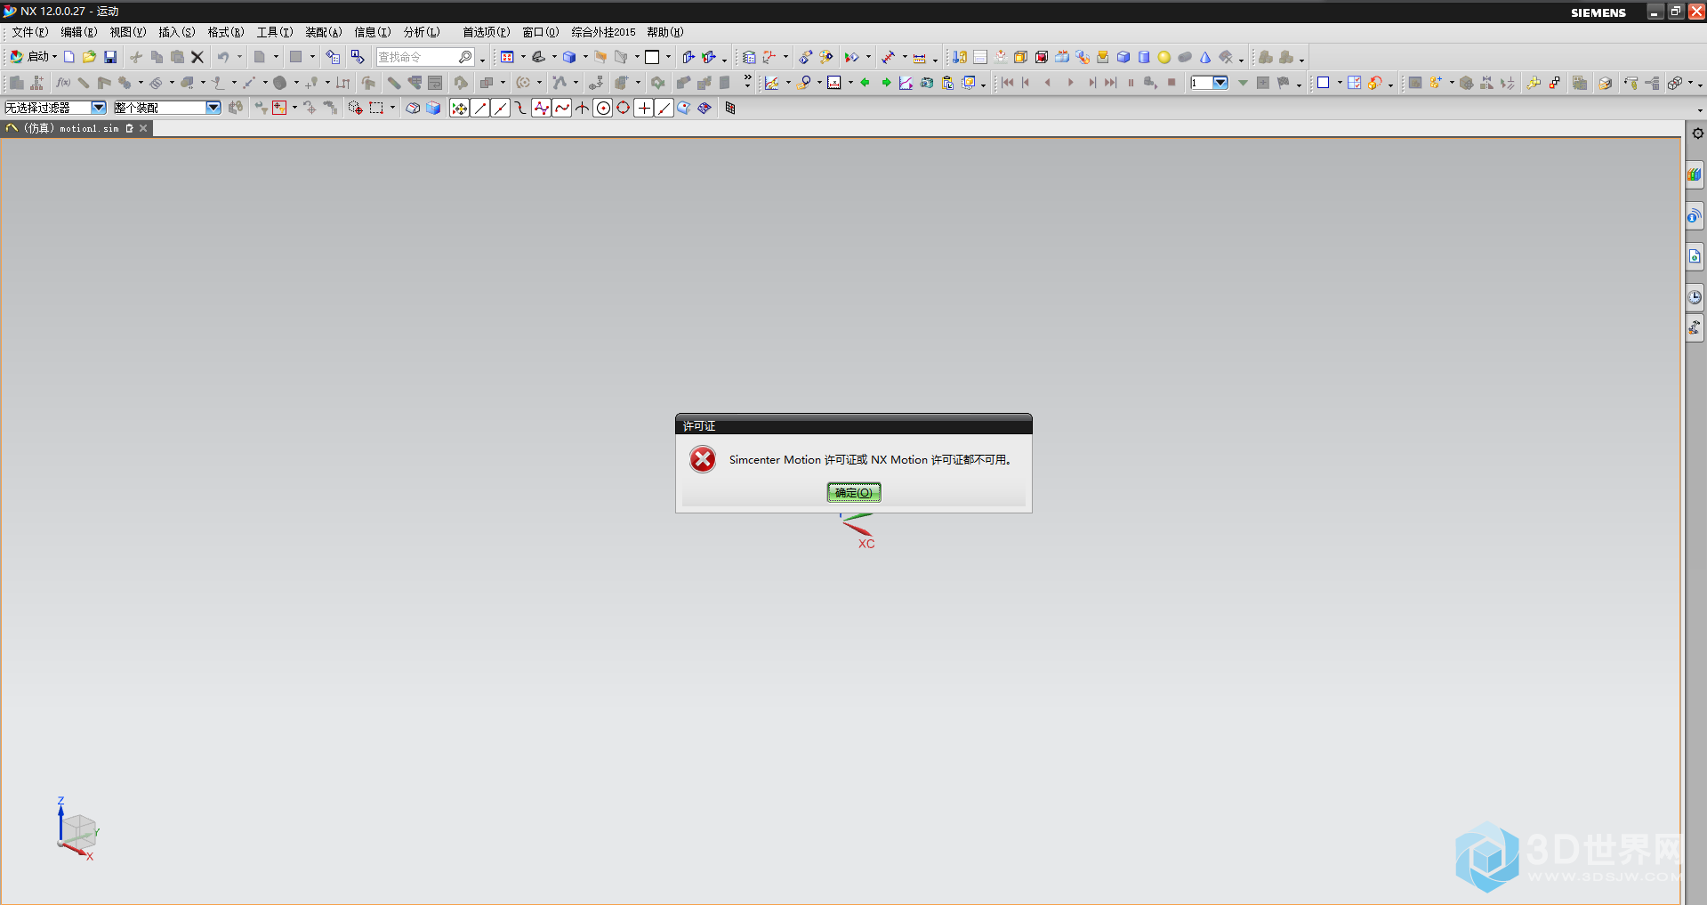Click the play backward animation control
Screen dimensions: 1707x905
tap(1048, 83)
